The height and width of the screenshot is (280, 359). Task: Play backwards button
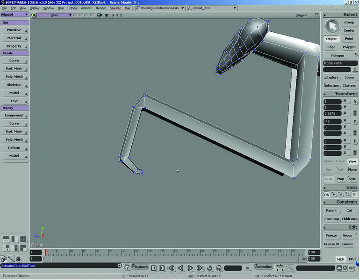pos(180,268)
